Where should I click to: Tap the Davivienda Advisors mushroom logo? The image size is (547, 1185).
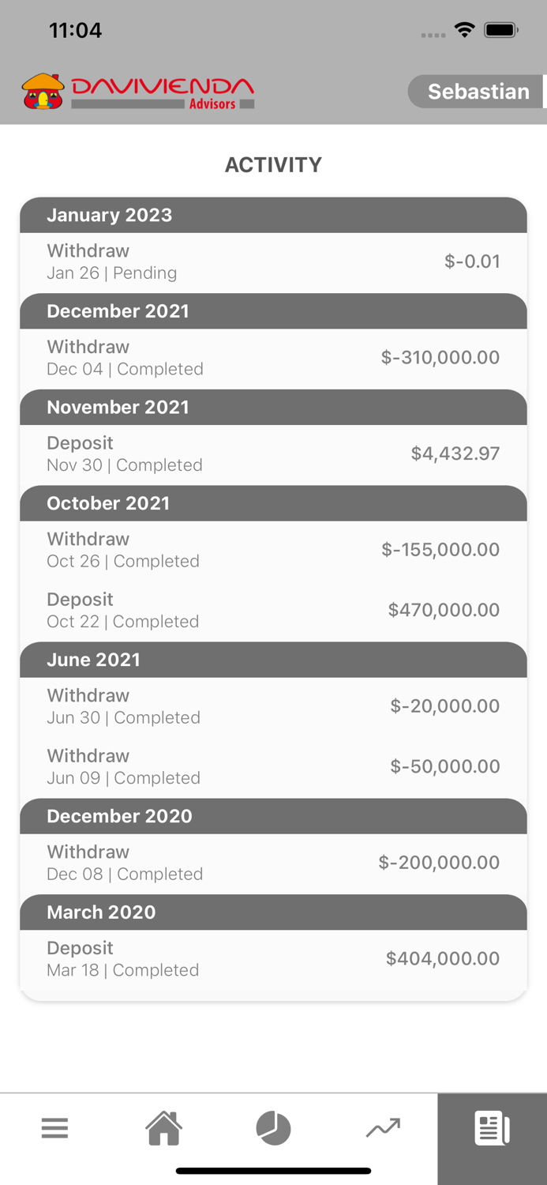coord(37,91)
